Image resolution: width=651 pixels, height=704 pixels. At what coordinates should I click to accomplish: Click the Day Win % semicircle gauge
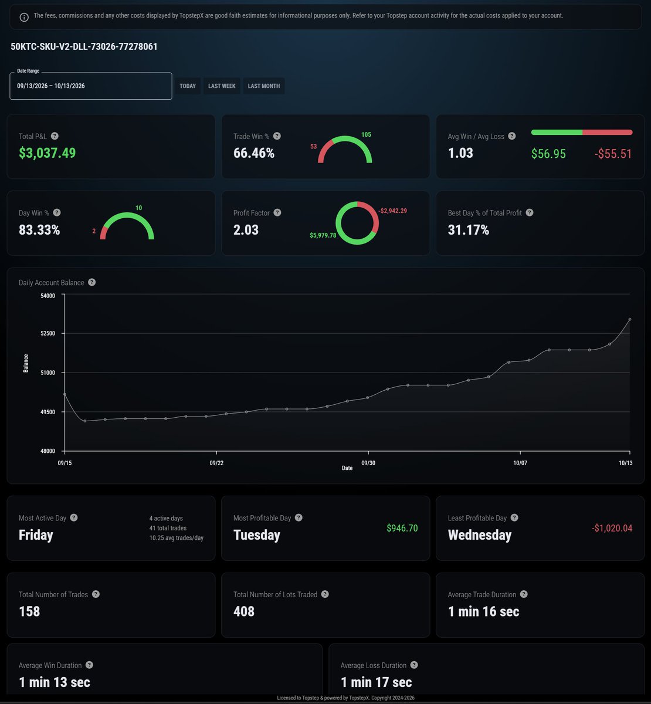(127, 226)
